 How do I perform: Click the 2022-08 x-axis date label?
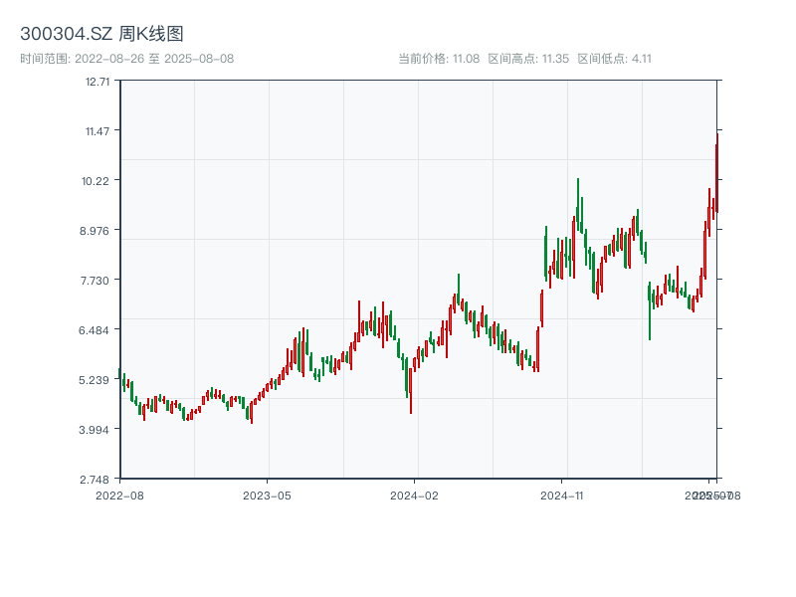(x=119, y=495)
